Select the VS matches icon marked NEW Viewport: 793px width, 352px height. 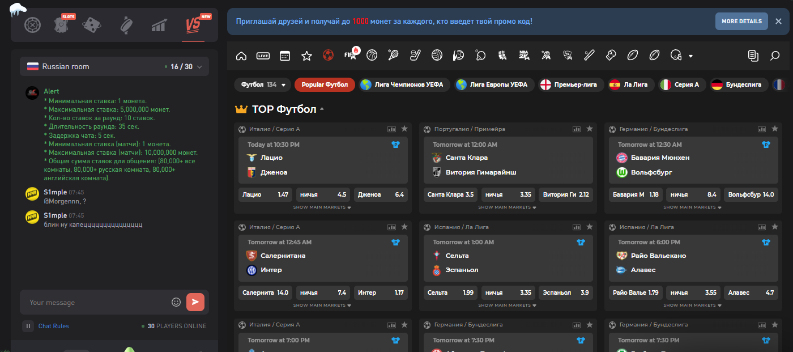click(193, 24)
